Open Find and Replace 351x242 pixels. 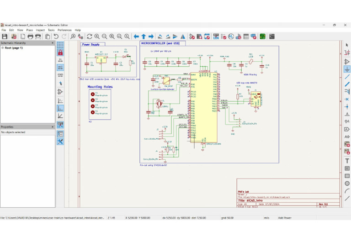click(x=80, y=37)
